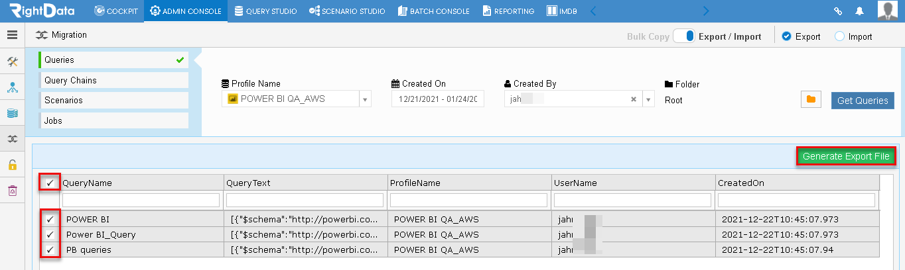905x270 pixels.
Task: Open the hierarchy network sidebar icon
Action: coord(12,87)
